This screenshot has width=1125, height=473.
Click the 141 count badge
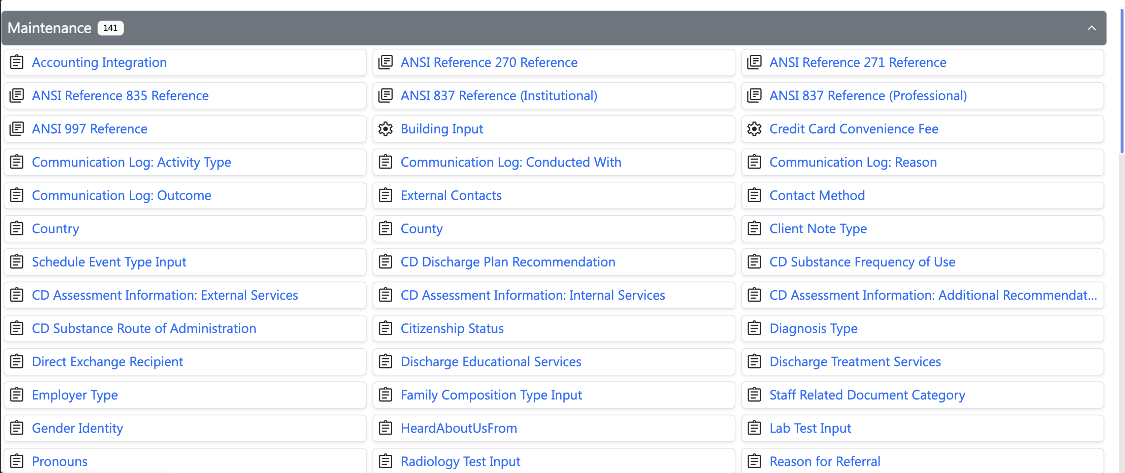coord(110,28)
